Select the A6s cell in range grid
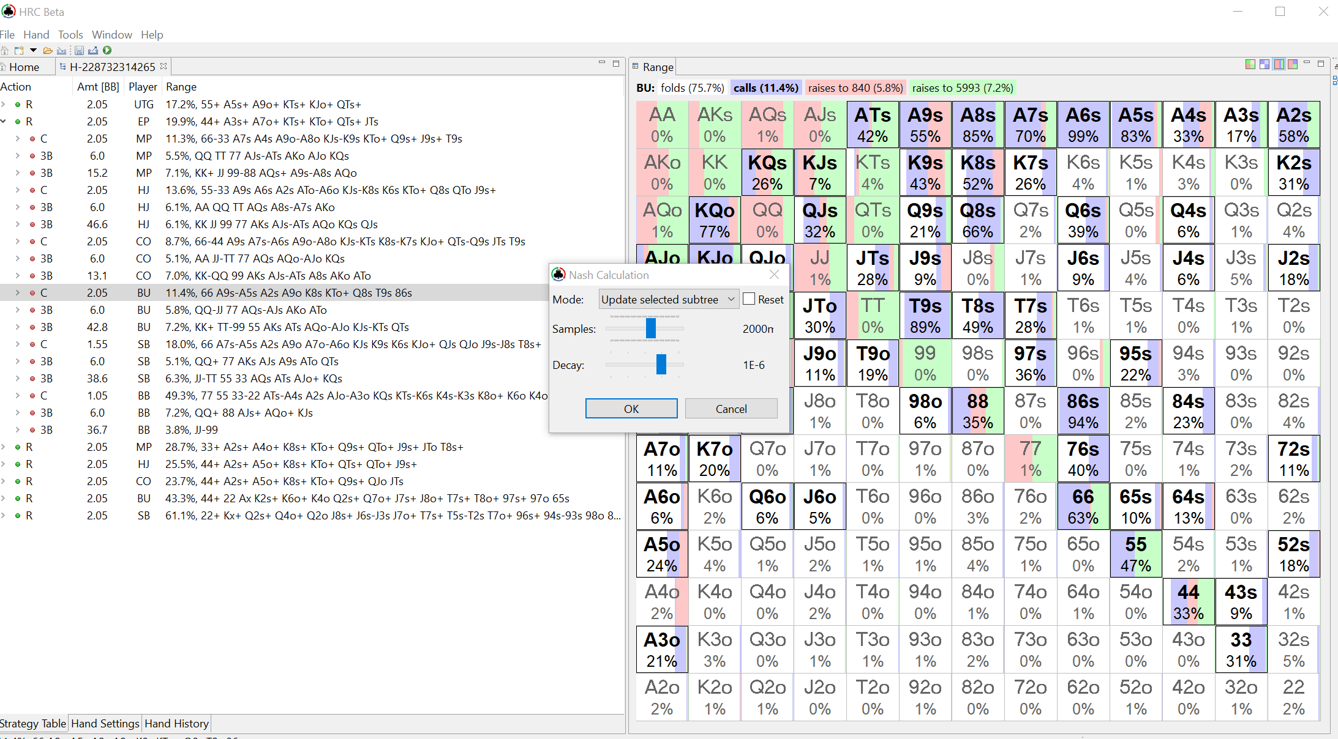Image resolution: width=1338 pixels, height=739 pixels. 1083,125
